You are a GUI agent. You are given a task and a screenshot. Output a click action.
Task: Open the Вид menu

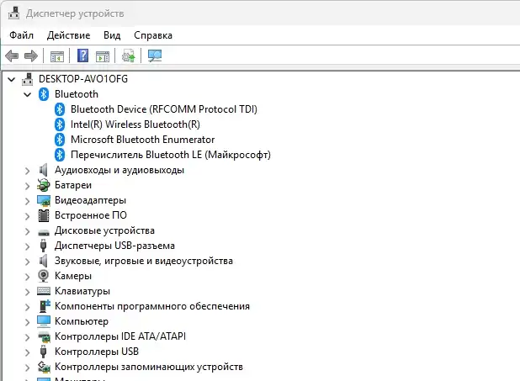pos(112,35)
